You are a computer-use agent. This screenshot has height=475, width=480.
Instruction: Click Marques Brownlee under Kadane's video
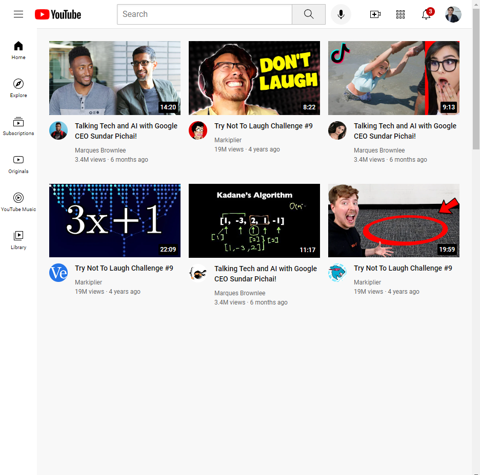(x=239, y=293)
